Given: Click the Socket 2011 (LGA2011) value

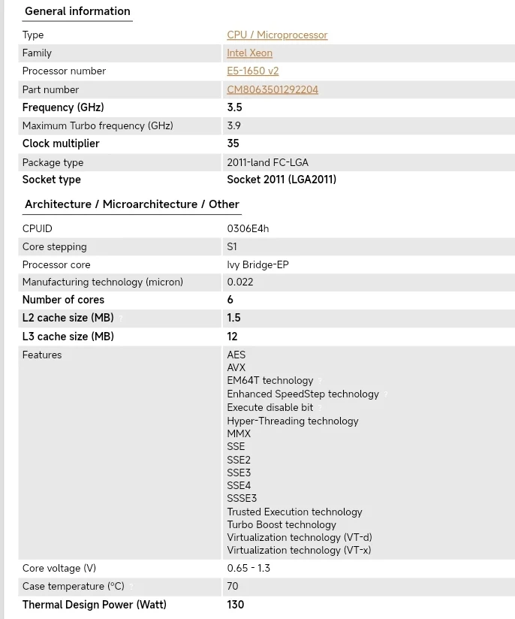Looking at the screenshot, I should tap(282, 180).
